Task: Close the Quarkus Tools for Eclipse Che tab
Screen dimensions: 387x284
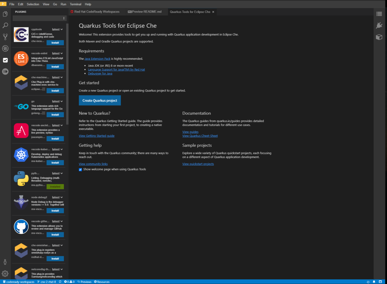Action: point(213,12)
